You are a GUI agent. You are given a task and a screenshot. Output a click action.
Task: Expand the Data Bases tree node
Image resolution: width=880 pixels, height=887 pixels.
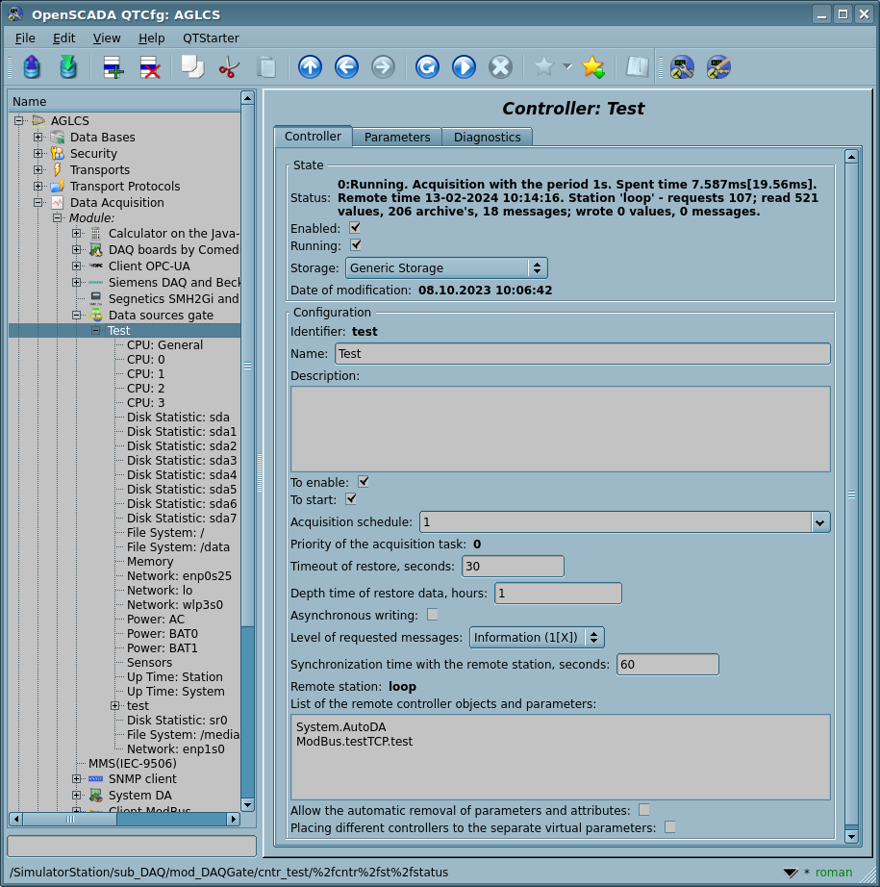38,138
